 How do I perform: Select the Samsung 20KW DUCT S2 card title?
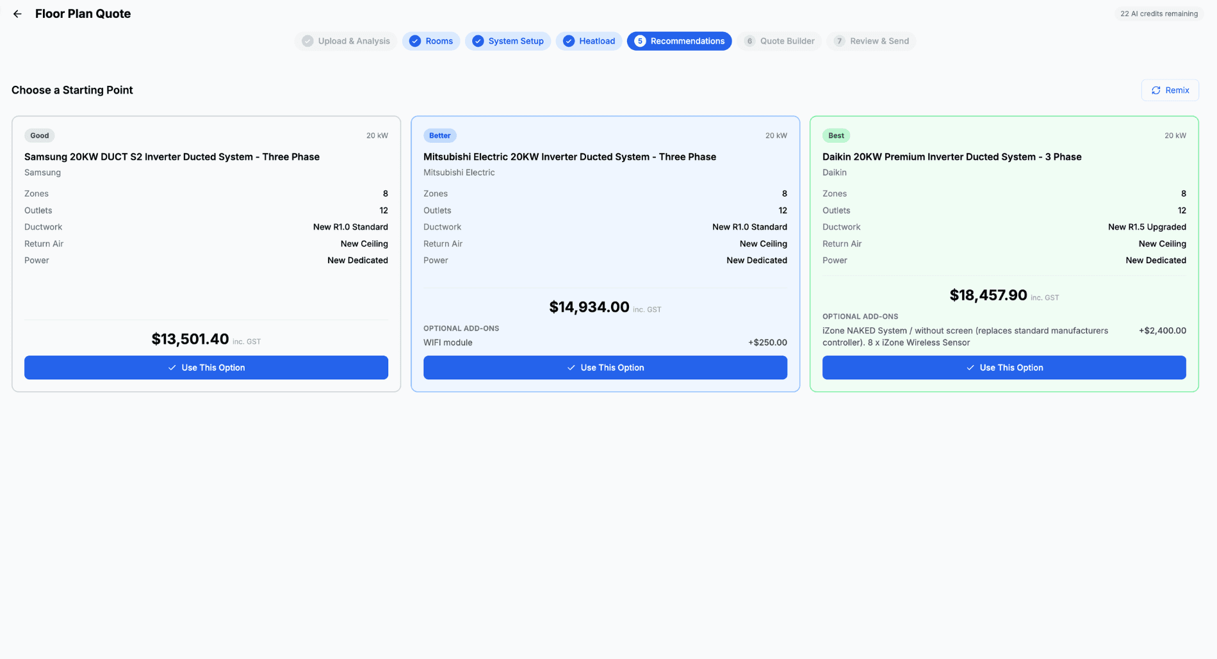pyautogui.click(x=172, y=157)
